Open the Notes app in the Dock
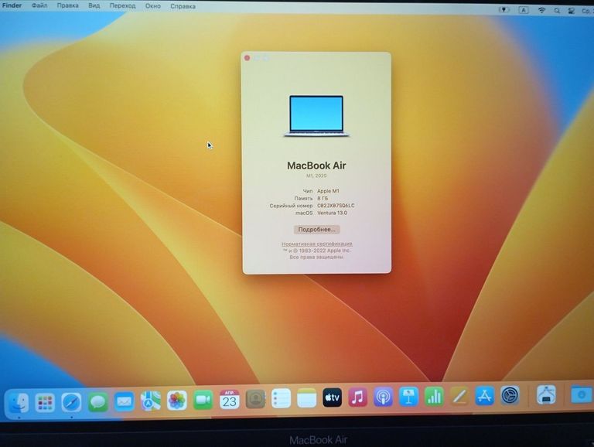Viewport: 594px width, 447px height. point(306,398)
